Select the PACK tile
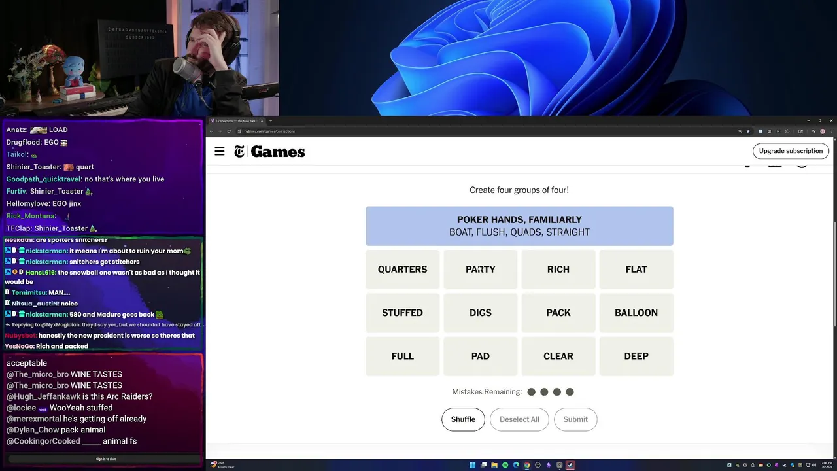837x471 pixels. click(558, 313)
